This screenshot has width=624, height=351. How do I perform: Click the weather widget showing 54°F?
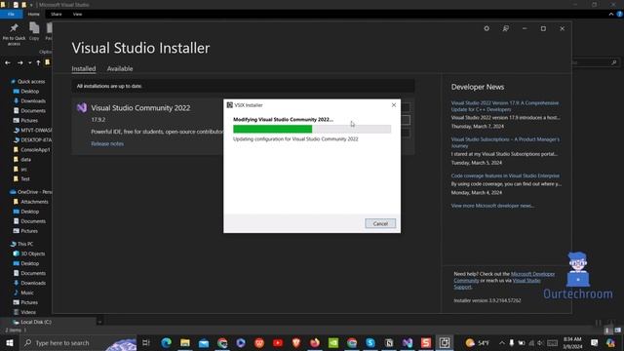point(477,342)
